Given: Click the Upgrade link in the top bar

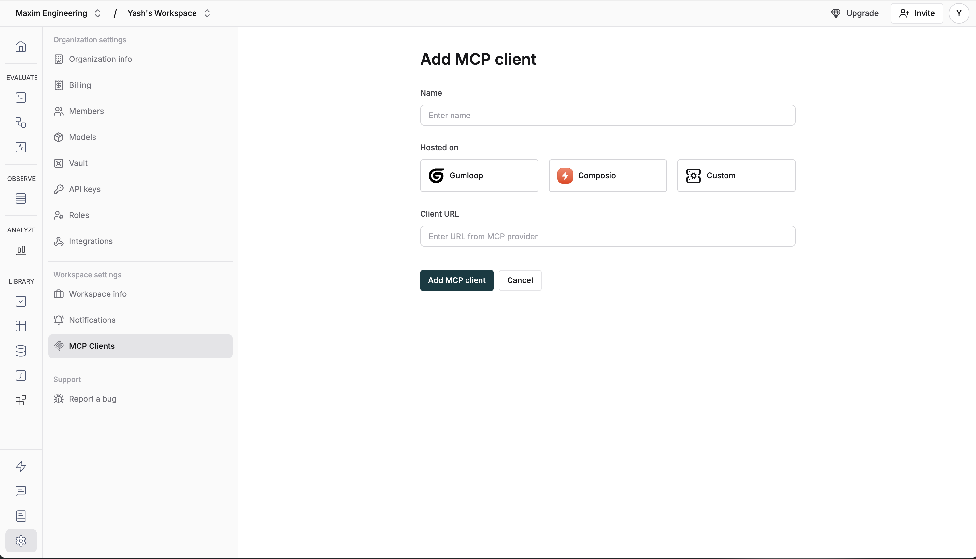Looking at the screenshot, I should [854, 13].
